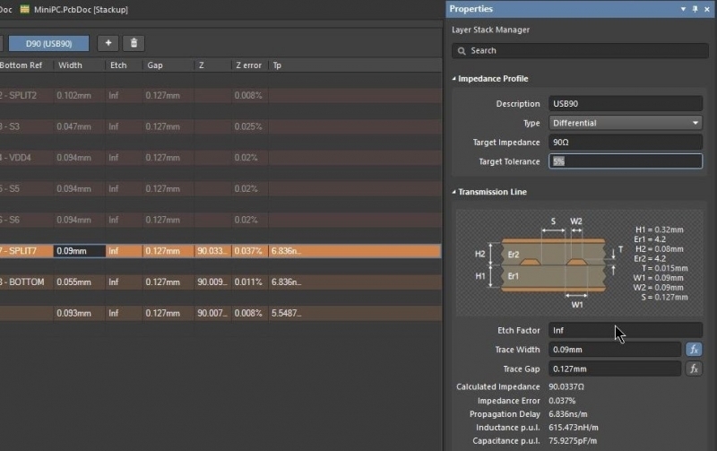Close the Properties panel

pos(707,9)
